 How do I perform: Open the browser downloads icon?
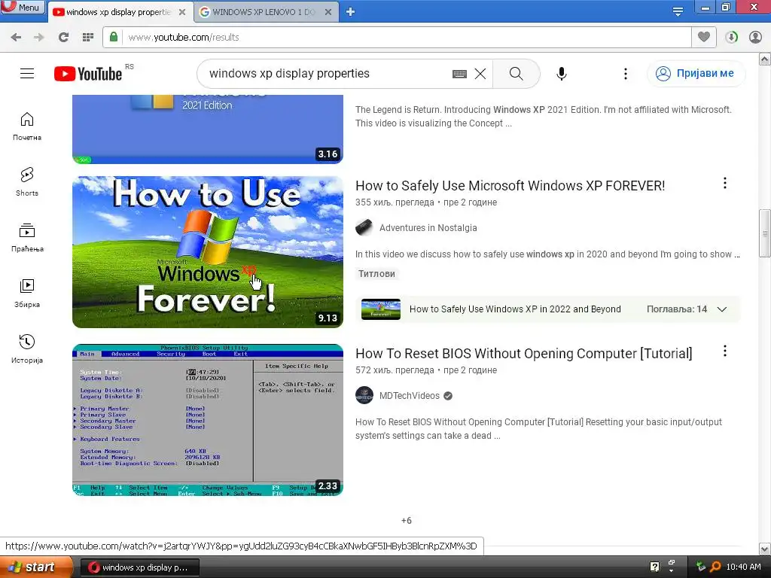pyautogui.click(x=732, y=37)
